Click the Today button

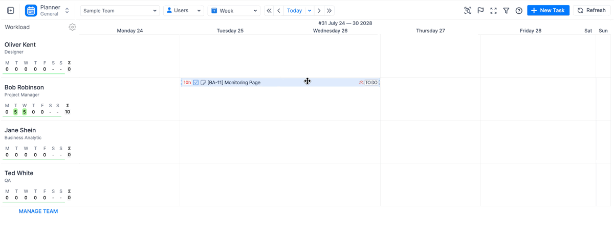click(294, 10)
